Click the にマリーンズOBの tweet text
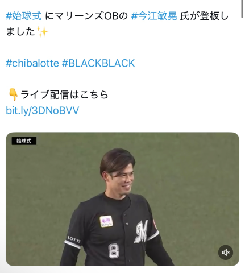Screen dimensions: 245x273 86,16
